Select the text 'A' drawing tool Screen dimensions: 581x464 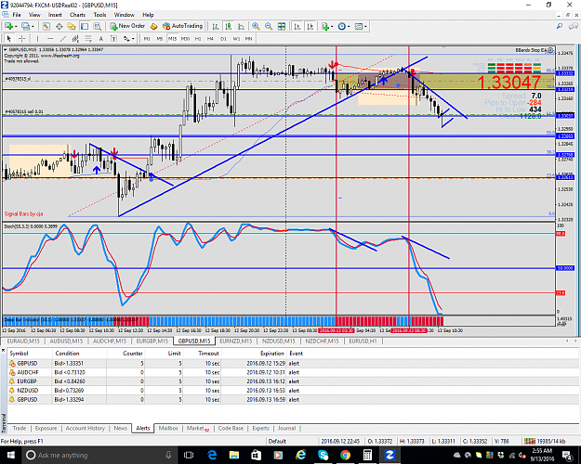click(100, 38)
